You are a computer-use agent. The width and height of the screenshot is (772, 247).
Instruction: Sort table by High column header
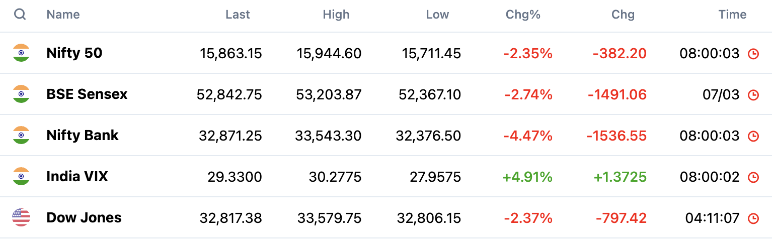pos(336,15)
